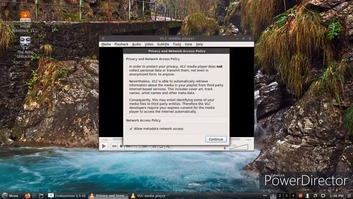Open the user tray icon

(x=307, y=196)
